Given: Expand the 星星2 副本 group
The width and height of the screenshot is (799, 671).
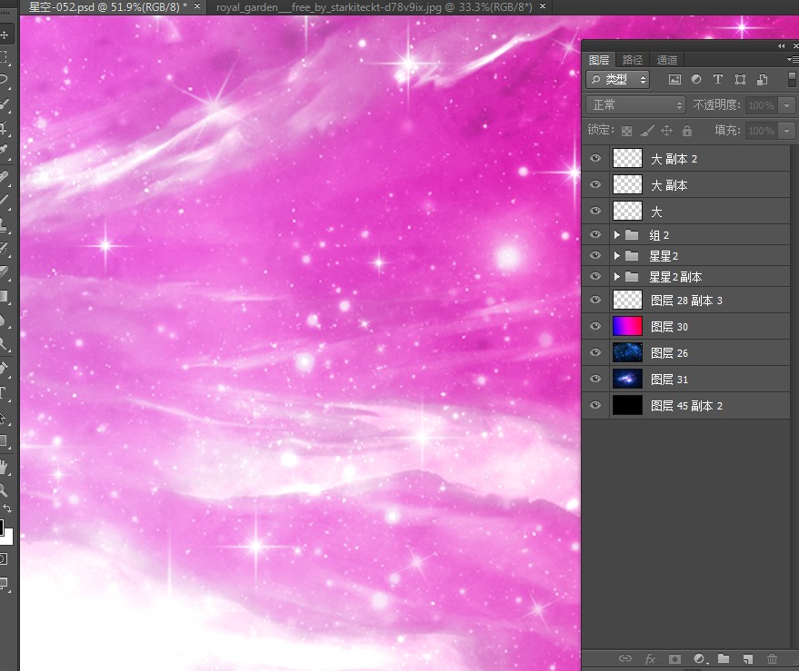Looking at the screenshot, I should [x=616, y=276].
